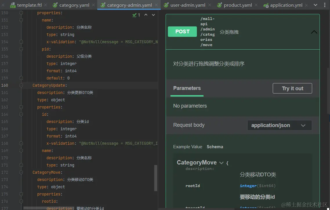Click the product.yaml file icon

click(219, 5)
